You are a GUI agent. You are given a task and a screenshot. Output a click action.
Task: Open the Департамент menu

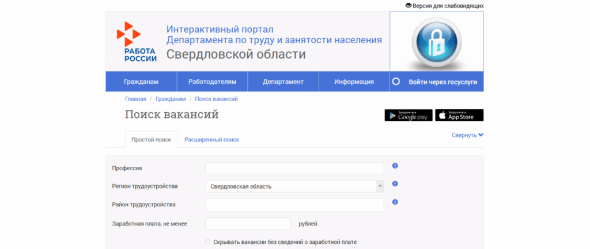tap(283, 82)
